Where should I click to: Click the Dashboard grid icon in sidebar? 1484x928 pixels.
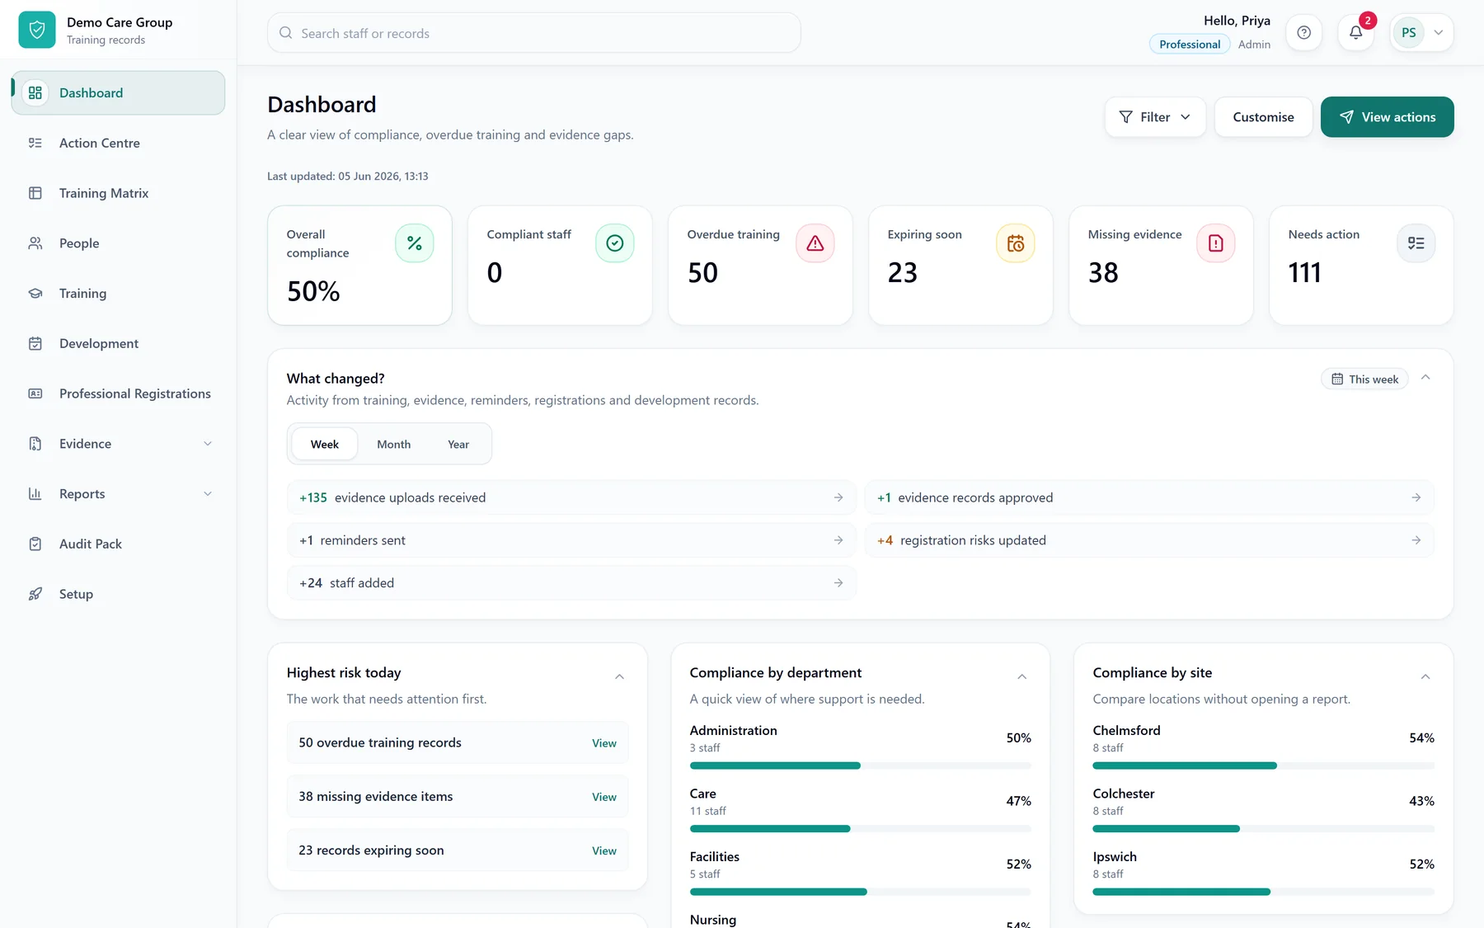point(35,93)
